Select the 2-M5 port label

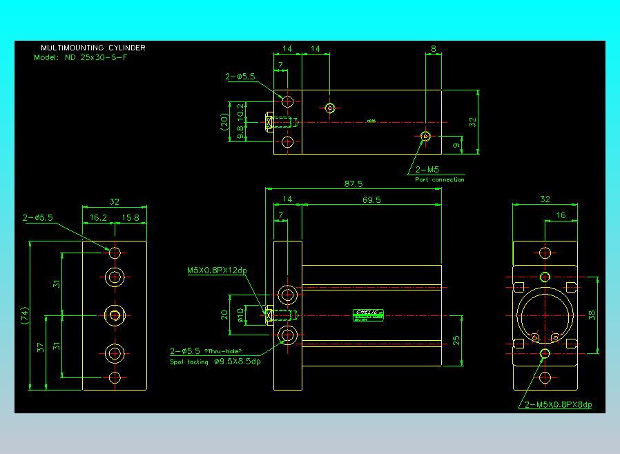427,169
